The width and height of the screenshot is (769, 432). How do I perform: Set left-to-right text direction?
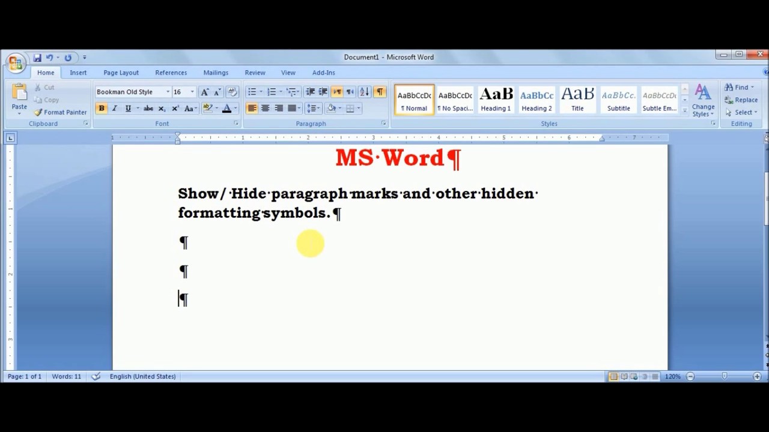336,92
